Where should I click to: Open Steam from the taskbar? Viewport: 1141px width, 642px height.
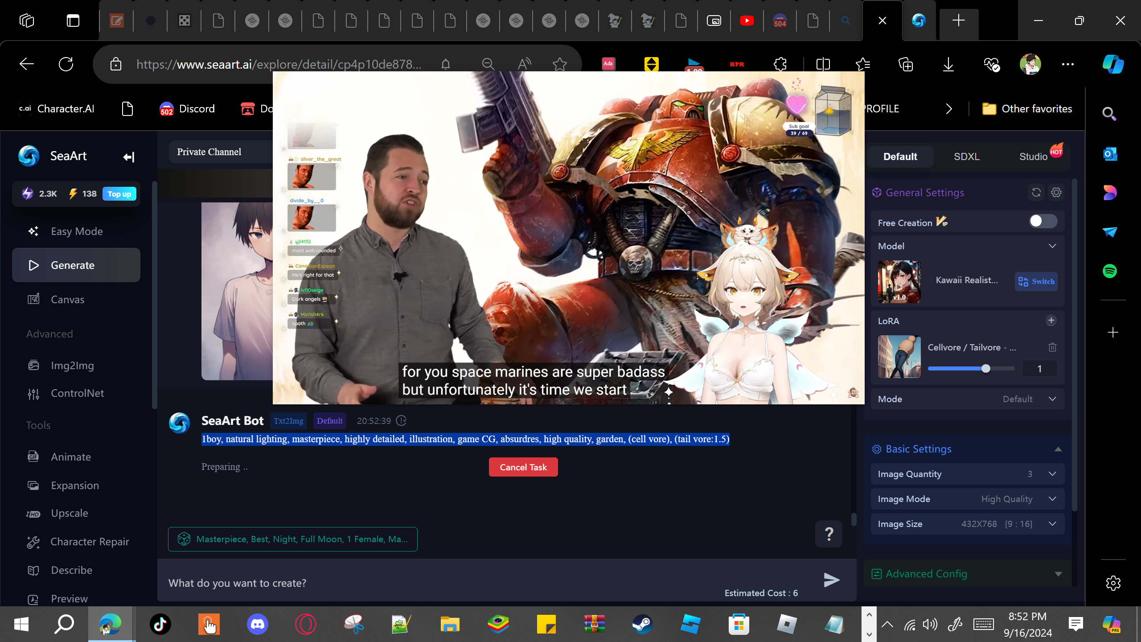click(x=642, y=624)
